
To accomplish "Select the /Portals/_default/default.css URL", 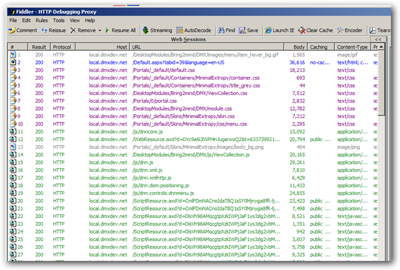I will tap(164, 70).
